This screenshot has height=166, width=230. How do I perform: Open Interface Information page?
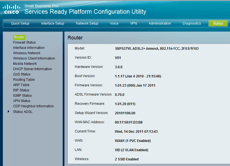tap(29, 48)
